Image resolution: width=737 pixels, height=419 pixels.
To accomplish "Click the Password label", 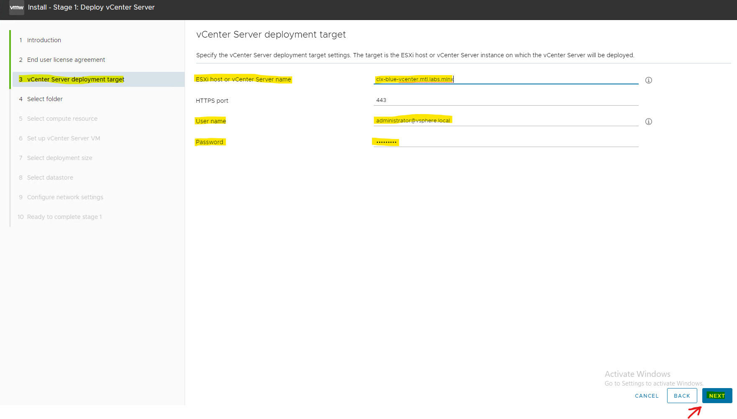I will [210, 142].
